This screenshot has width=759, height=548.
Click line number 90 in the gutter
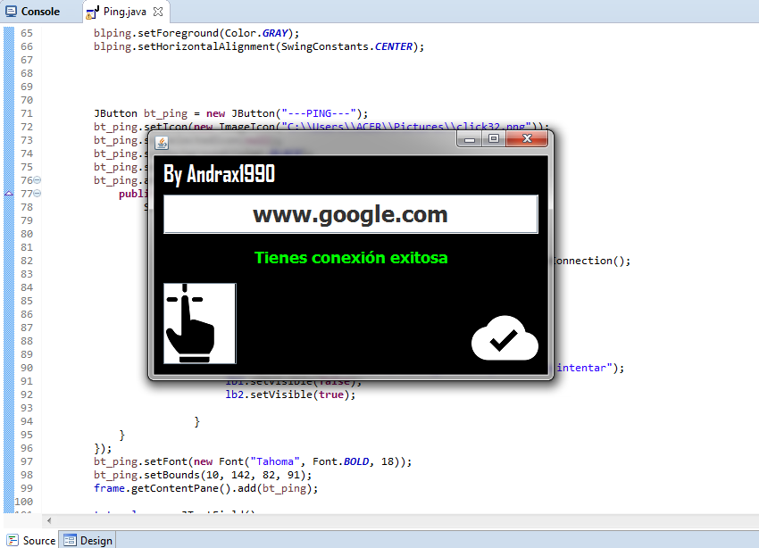(27, 368)
